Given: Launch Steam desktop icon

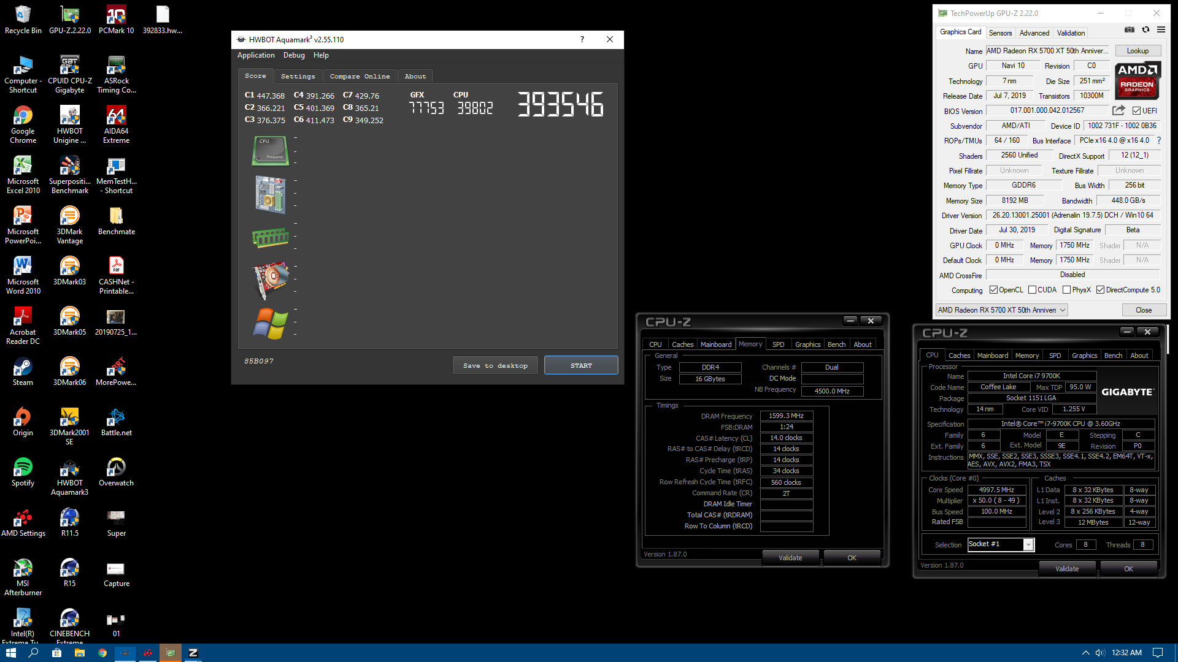Looking at the screenshot, I should coord(23,371).
